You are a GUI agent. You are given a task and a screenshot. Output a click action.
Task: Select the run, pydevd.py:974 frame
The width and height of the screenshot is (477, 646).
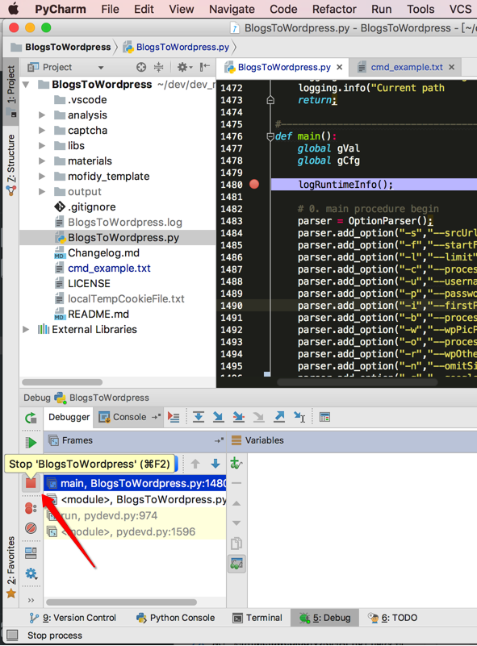pyautogui.click(x=136, y=515)
